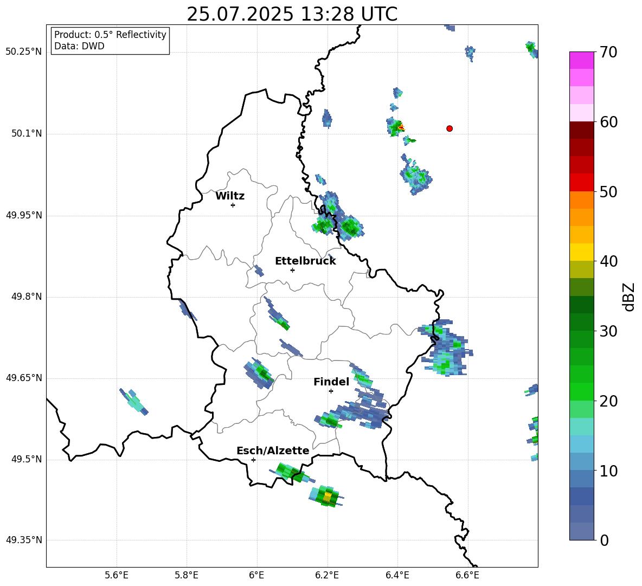This screenshot has width=642, height=586.
Task: Click the colorbar tick label 10
Action: point(608,471)
